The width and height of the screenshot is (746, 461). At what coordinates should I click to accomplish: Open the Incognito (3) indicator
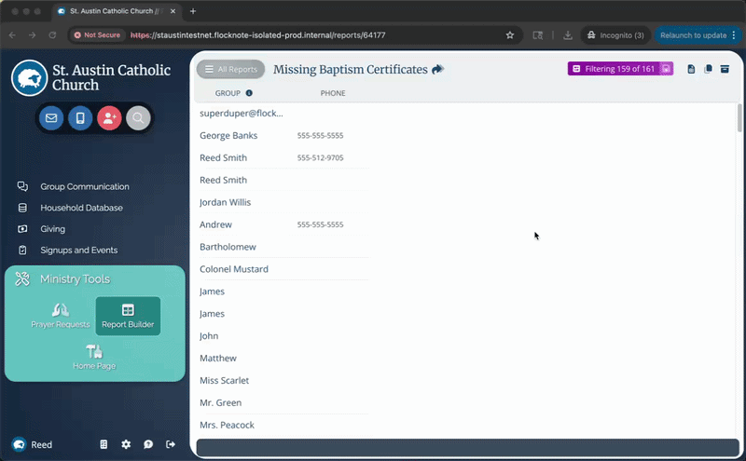tap(615, 35)
